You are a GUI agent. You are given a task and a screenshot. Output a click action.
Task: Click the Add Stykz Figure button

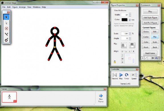pos(150,18)
